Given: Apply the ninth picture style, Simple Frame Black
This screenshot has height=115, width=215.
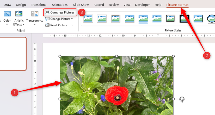Looking at the screenshot, I should (198, 19).
